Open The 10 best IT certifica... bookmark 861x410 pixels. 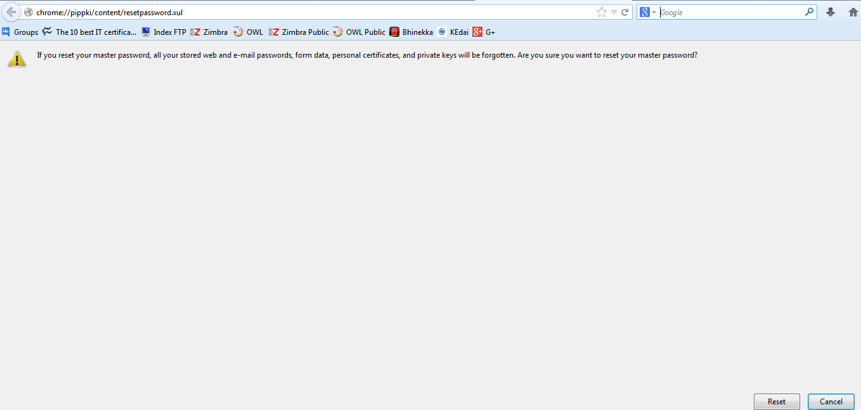tap(89, 32)
